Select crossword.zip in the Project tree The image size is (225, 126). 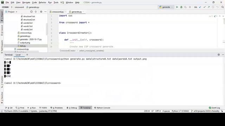coord(22,49)
